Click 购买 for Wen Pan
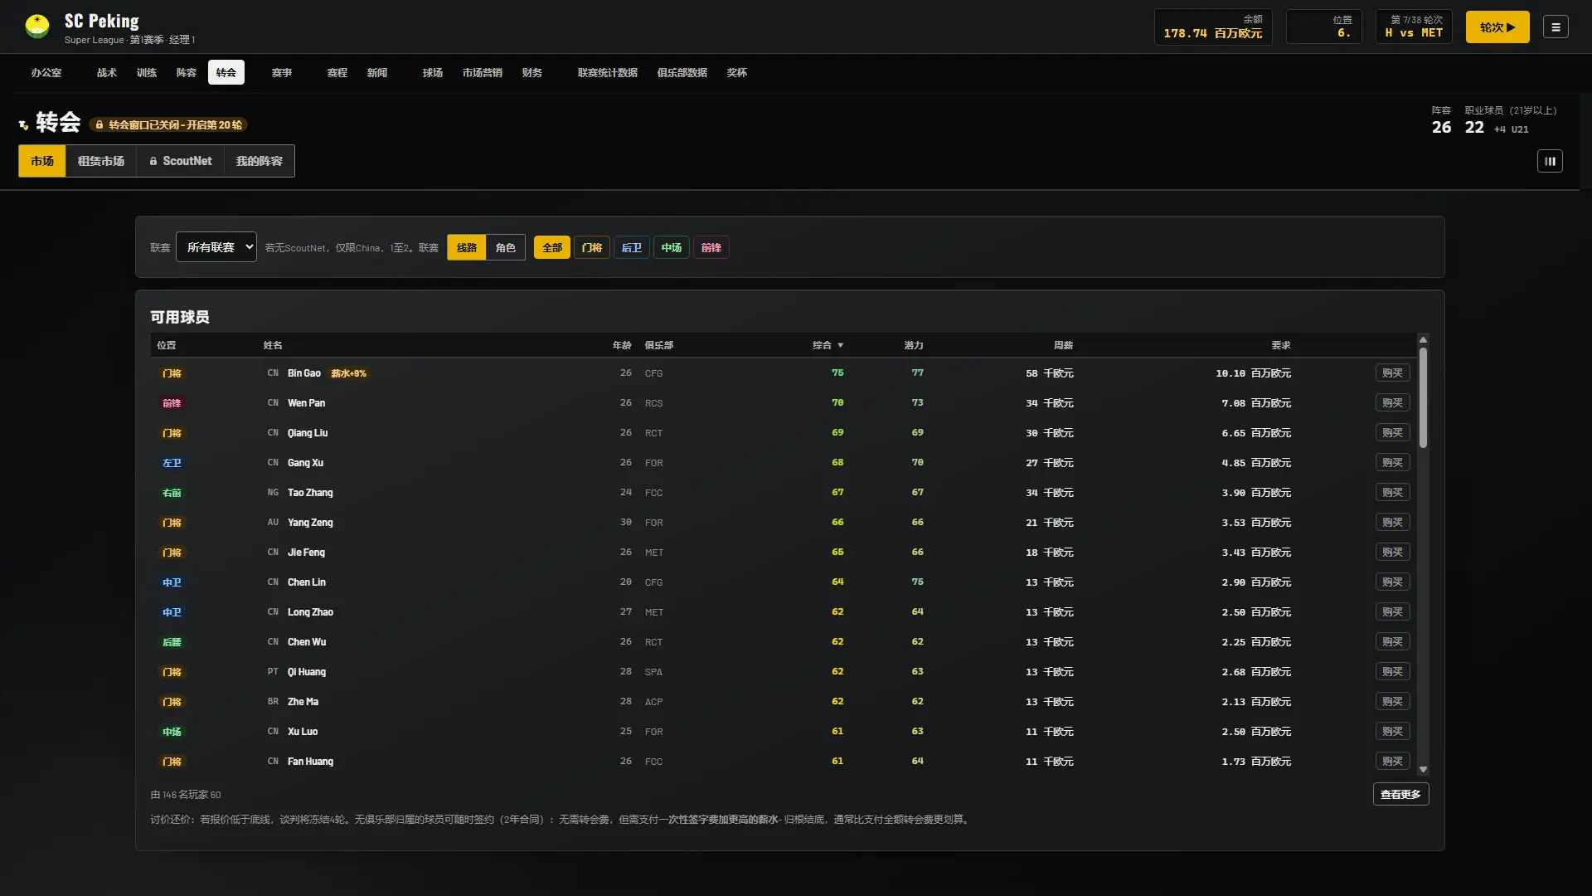Viewport: 1592px width, 896px height. [1392, 403]
